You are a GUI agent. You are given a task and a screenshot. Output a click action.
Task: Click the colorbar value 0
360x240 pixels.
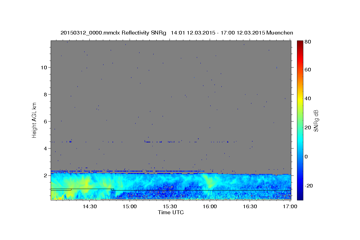coord(307,157)
